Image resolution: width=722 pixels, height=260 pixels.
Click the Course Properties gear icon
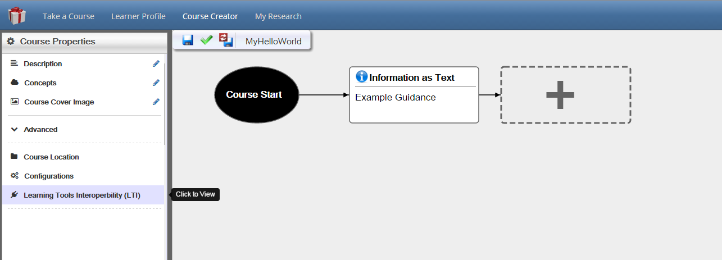(x=11, y=42)
